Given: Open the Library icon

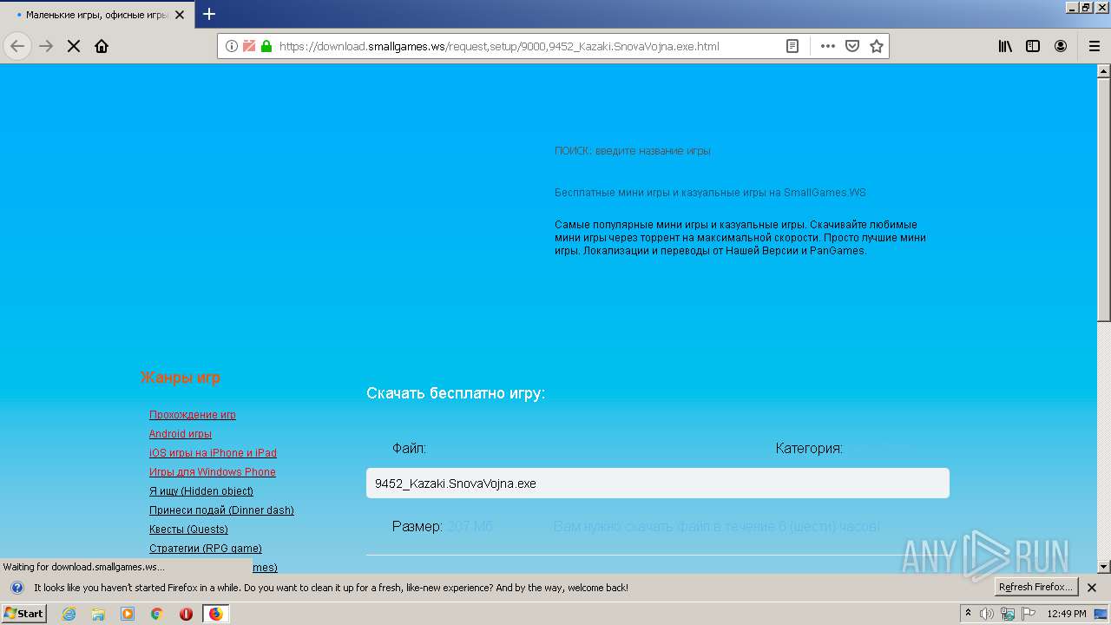Looking at the screenshot, I should pos(1005,46).
